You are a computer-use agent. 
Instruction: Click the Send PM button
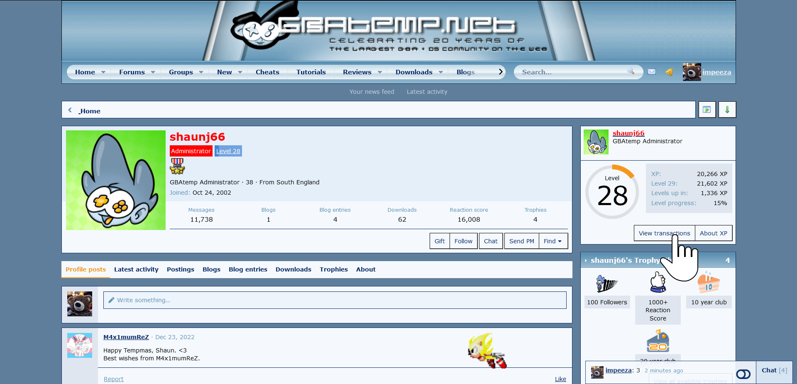(x=521, y=241)
